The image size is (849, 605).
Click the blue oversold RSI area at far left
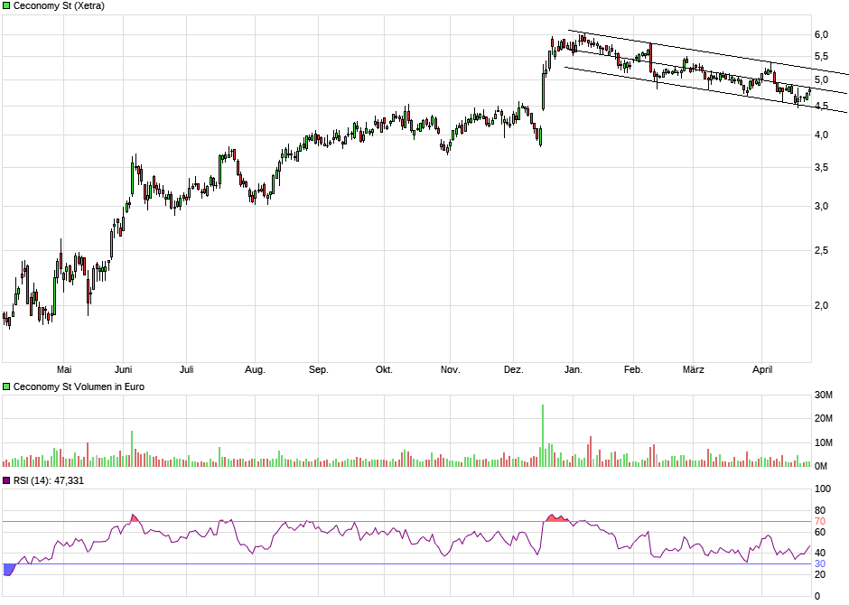[9, 569]
